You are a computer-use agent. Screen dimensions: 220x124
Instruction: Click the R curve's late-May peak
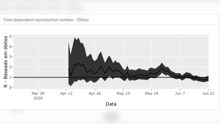[162, 68]
